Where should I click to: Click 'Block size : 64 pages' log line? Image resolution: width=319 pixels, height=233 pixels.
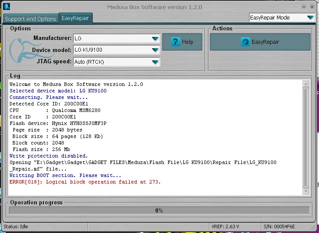click(58, 137)
